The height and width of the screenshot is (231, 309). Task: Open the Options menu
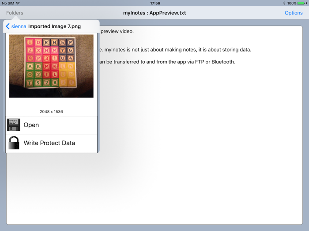tap(294, 13)
